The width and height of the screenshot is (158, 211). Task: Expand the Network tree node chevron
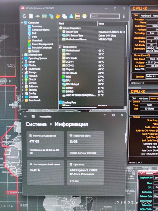pos(22,76)
